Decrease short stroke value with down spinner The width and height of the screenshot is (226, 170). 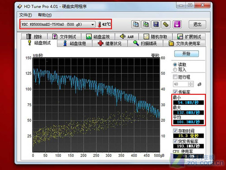pos(191,85)
